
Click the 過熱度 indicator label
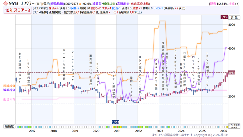click(x=8, y=126)
